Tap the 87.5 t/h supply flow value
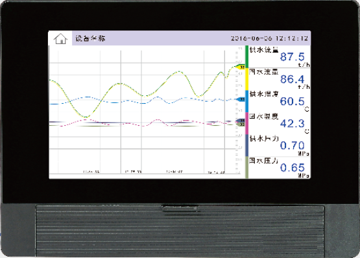This screenshot has width=360, height=258. 292,57
